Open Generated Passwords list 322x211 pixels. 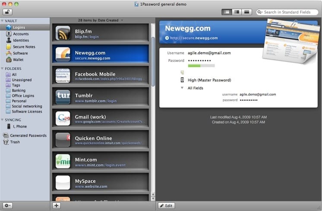coord(28,135)
